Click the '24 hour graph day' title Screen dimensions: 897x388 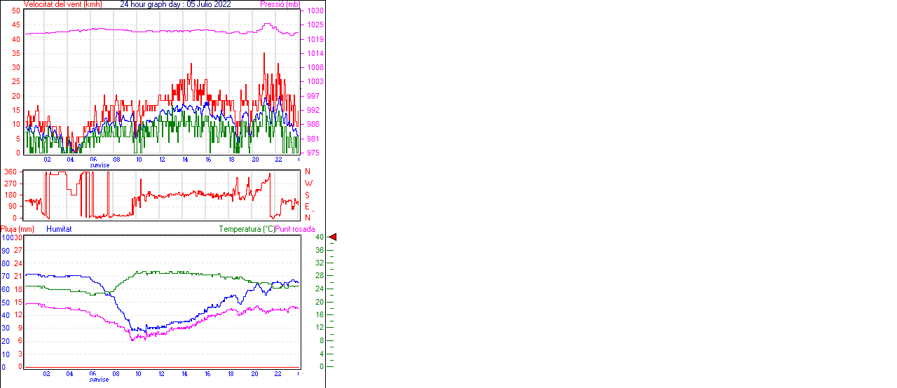(152, 4)
